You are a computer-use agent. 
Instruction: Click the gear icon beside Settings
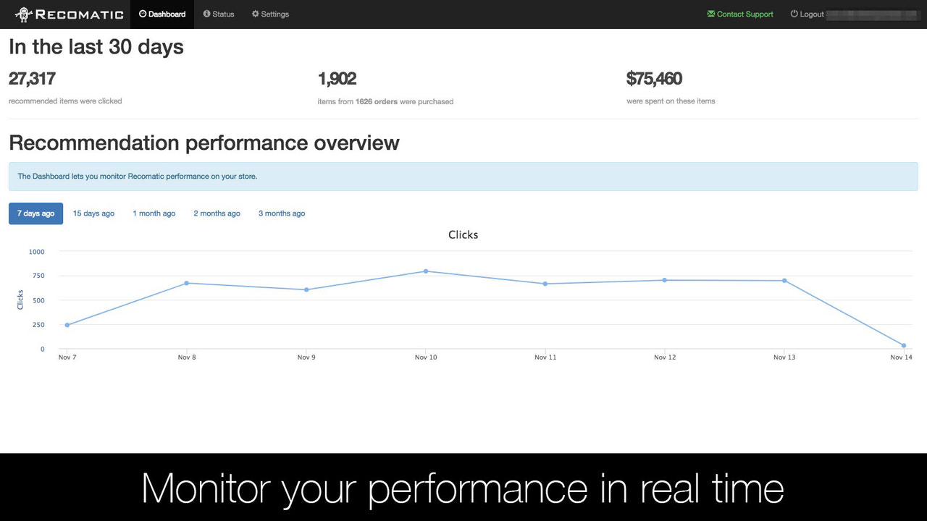254,14
